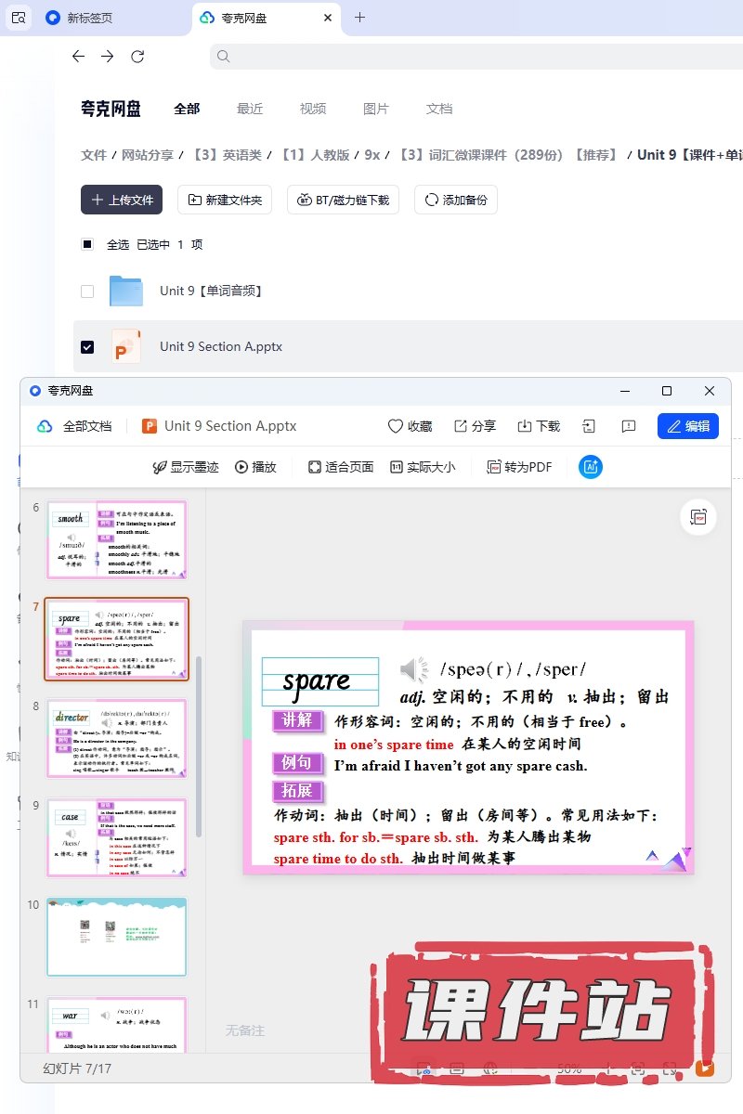The image size is (743, 1114).
Task: Switch to the 文档 tab
Action: tap(439, 109)
